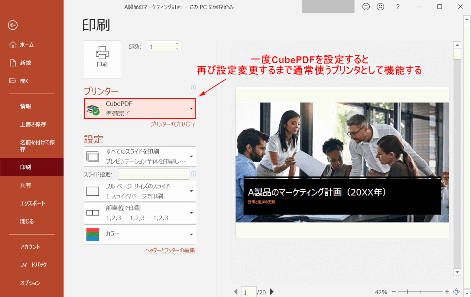Go to next page in preview
Image resolution: width=471 pixels, height=297 pixels.
click(272, 292)
